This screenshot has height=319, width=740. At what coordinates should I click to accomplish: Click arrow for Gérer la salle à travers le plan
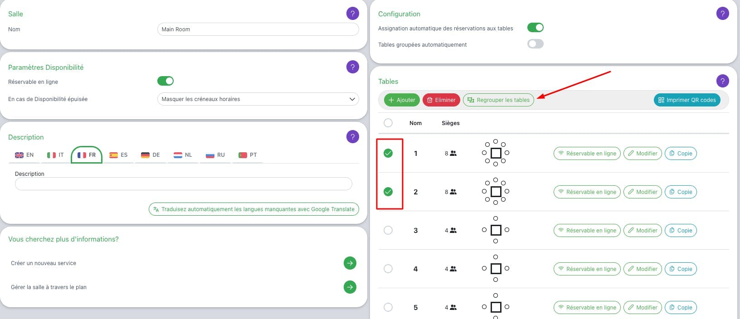[350, 287]
